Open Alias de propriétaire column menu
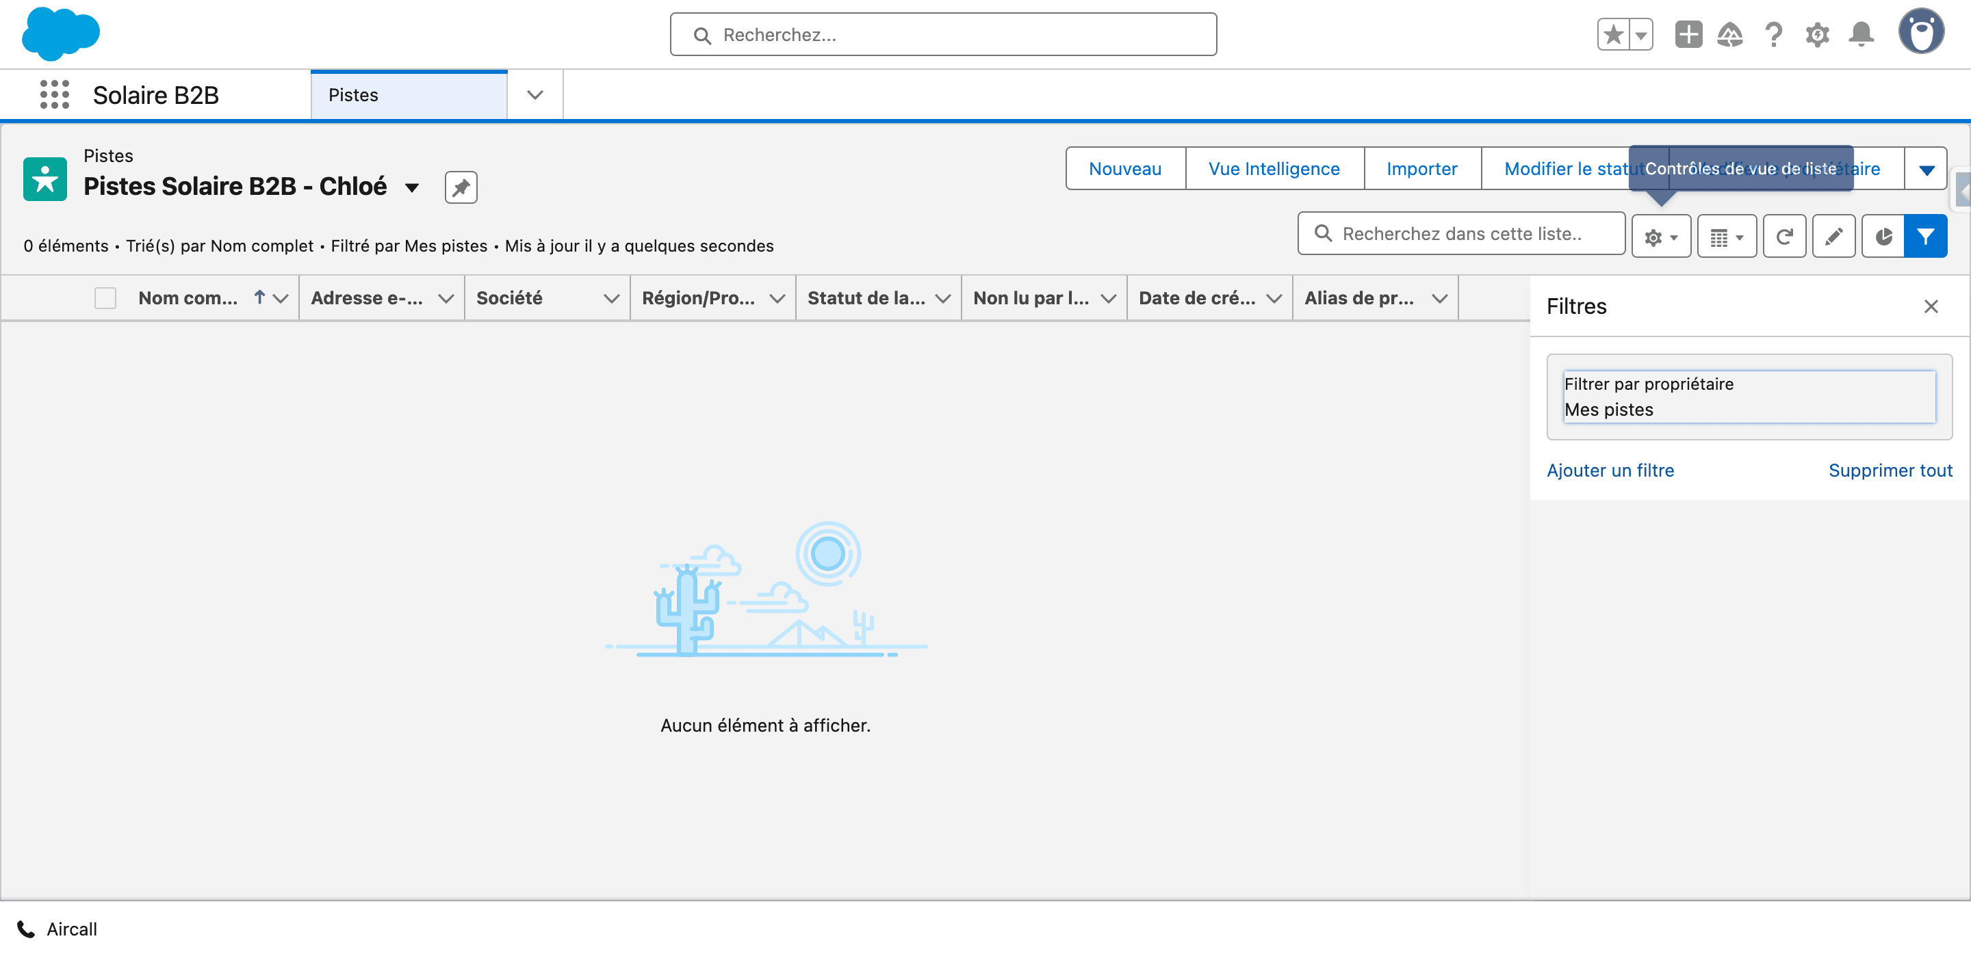1971x956 pixels. 1440,298
